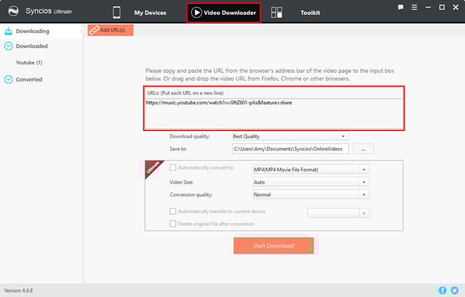Click the Start Download! button
Viewport: 465px width, 297px height.
point(274,246)
